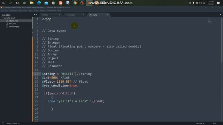Click the // Float comment on line 8
The image size is (223, 125).
point(92,47)
